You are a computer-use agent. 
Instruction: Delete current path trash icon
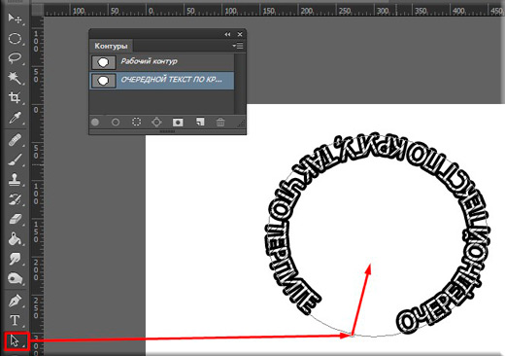click(x=220, y=123)
